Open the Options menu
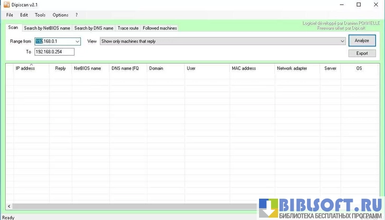 point(60,15)
